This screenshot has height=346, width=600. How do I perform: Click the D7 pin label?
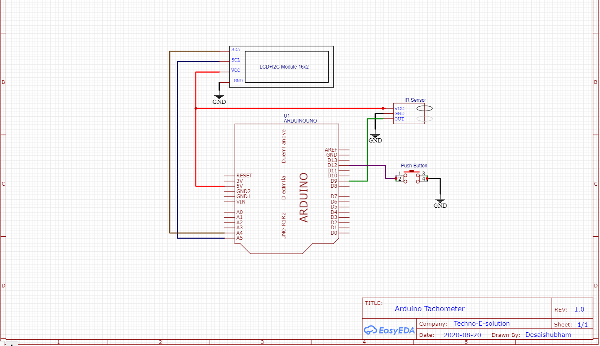coord(334,196)
